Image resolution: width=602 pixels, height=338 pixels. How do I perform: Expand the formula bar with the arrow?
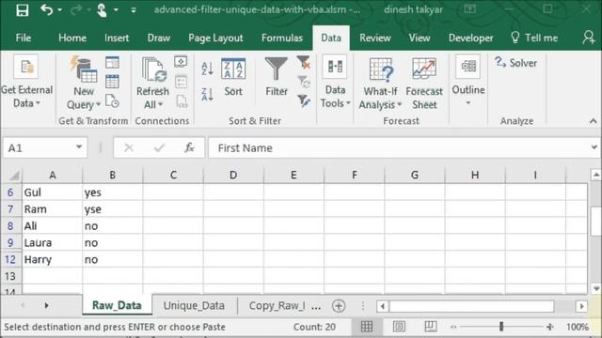click(594, 147)
